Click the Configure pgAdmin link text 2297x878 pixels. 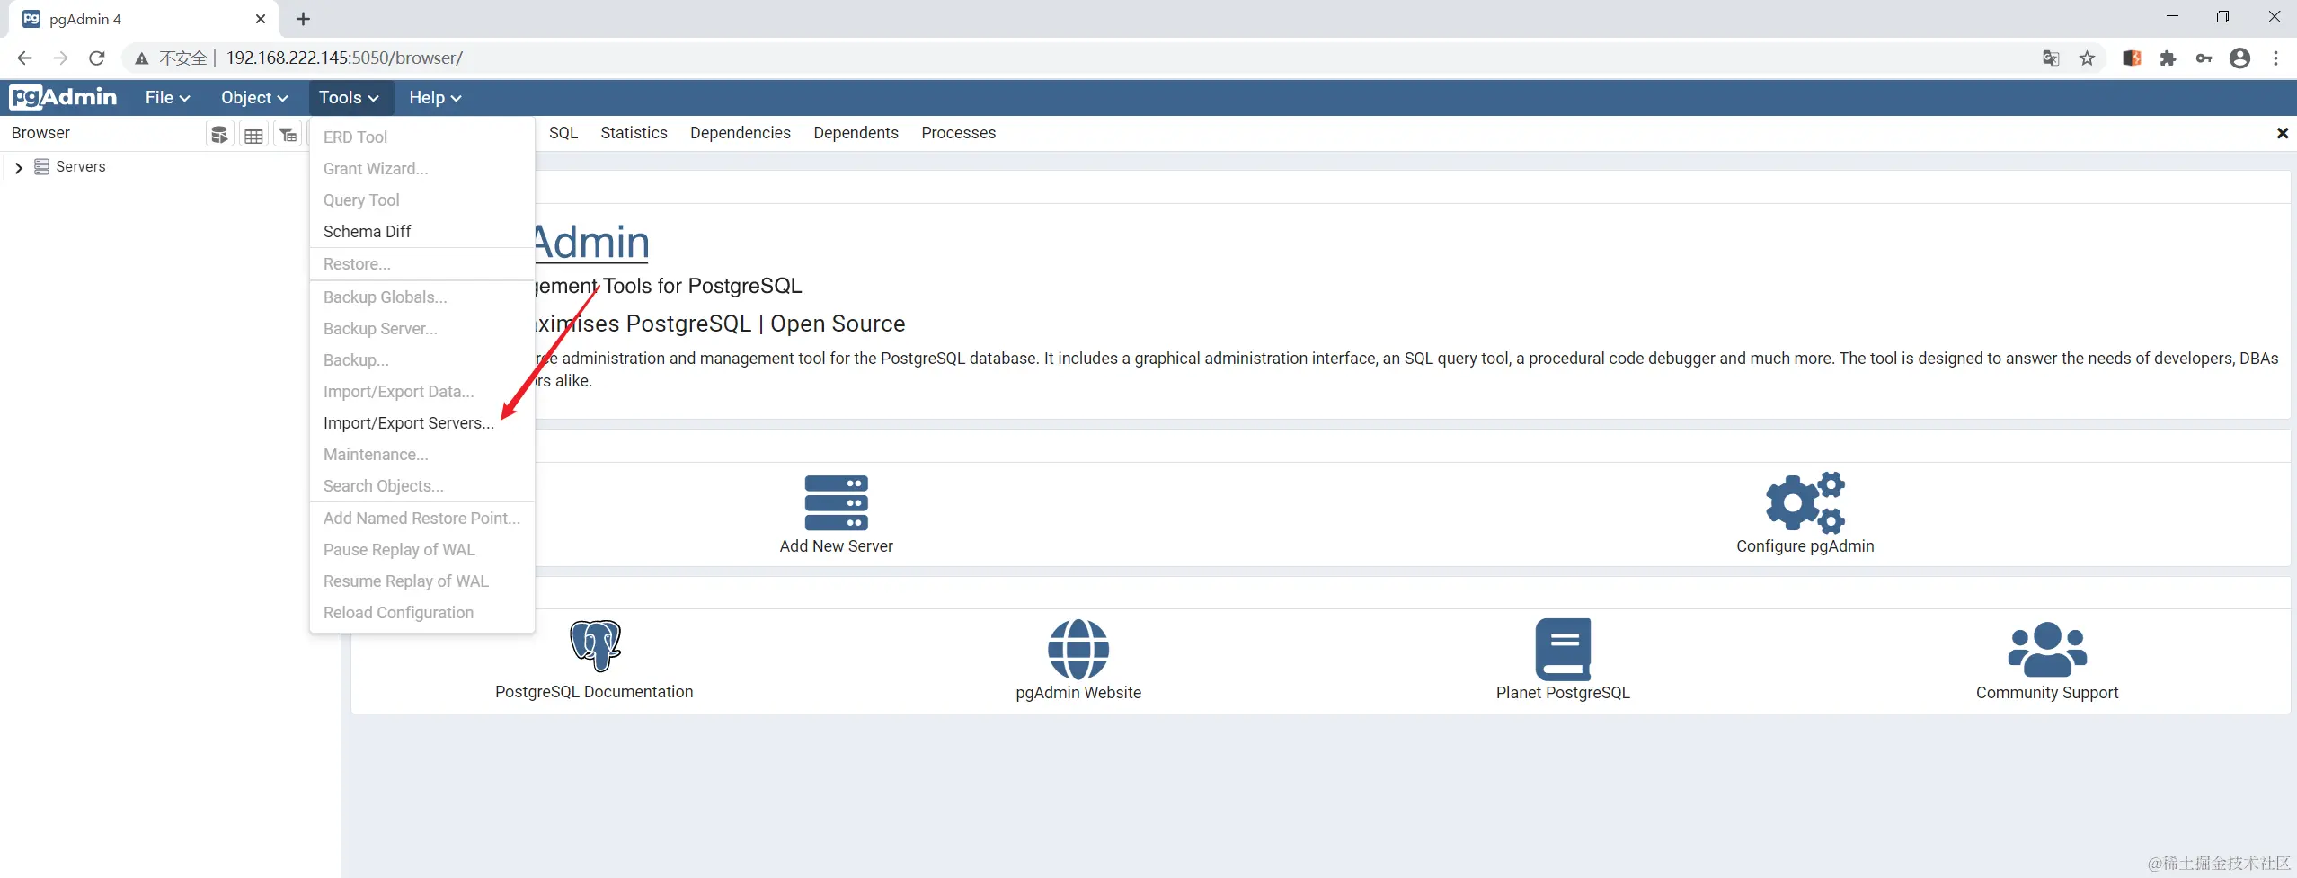pos(1805,546)
